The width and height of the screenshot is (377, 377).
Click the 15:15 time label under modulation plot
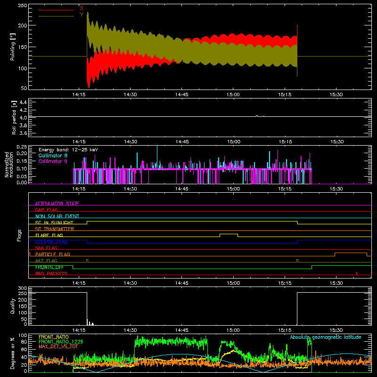tap(285, 189)
